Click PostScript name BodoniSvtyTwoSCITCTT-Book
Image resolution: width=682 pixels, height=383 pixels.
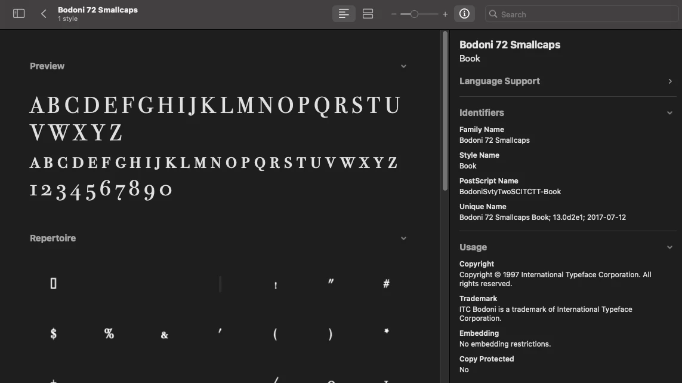(510, 192)
